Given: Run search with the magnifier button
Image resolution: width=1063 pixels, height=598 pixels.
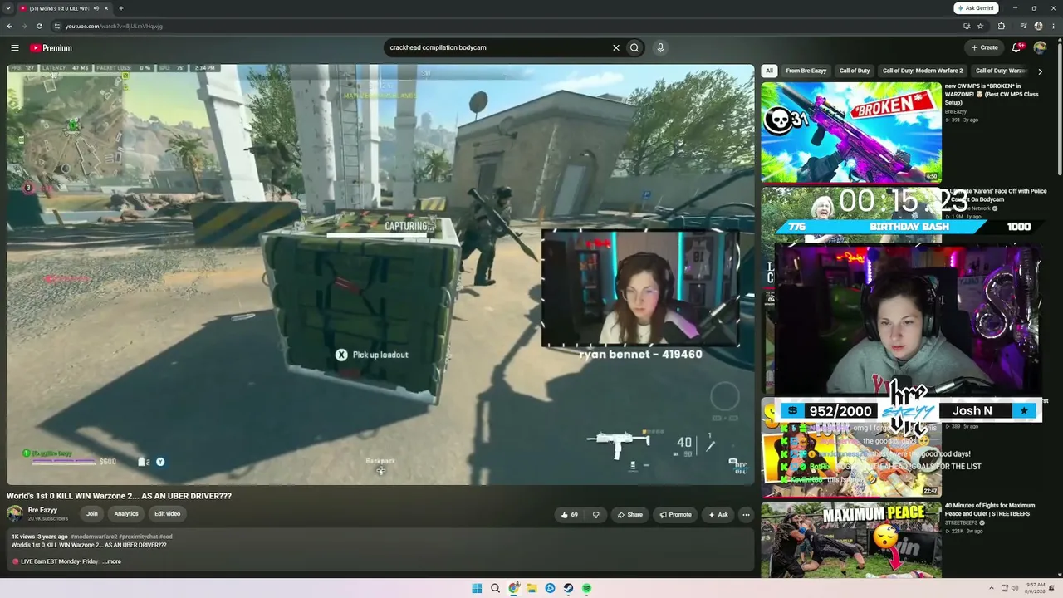Looking at the screenshot, I should pos(634,47).
